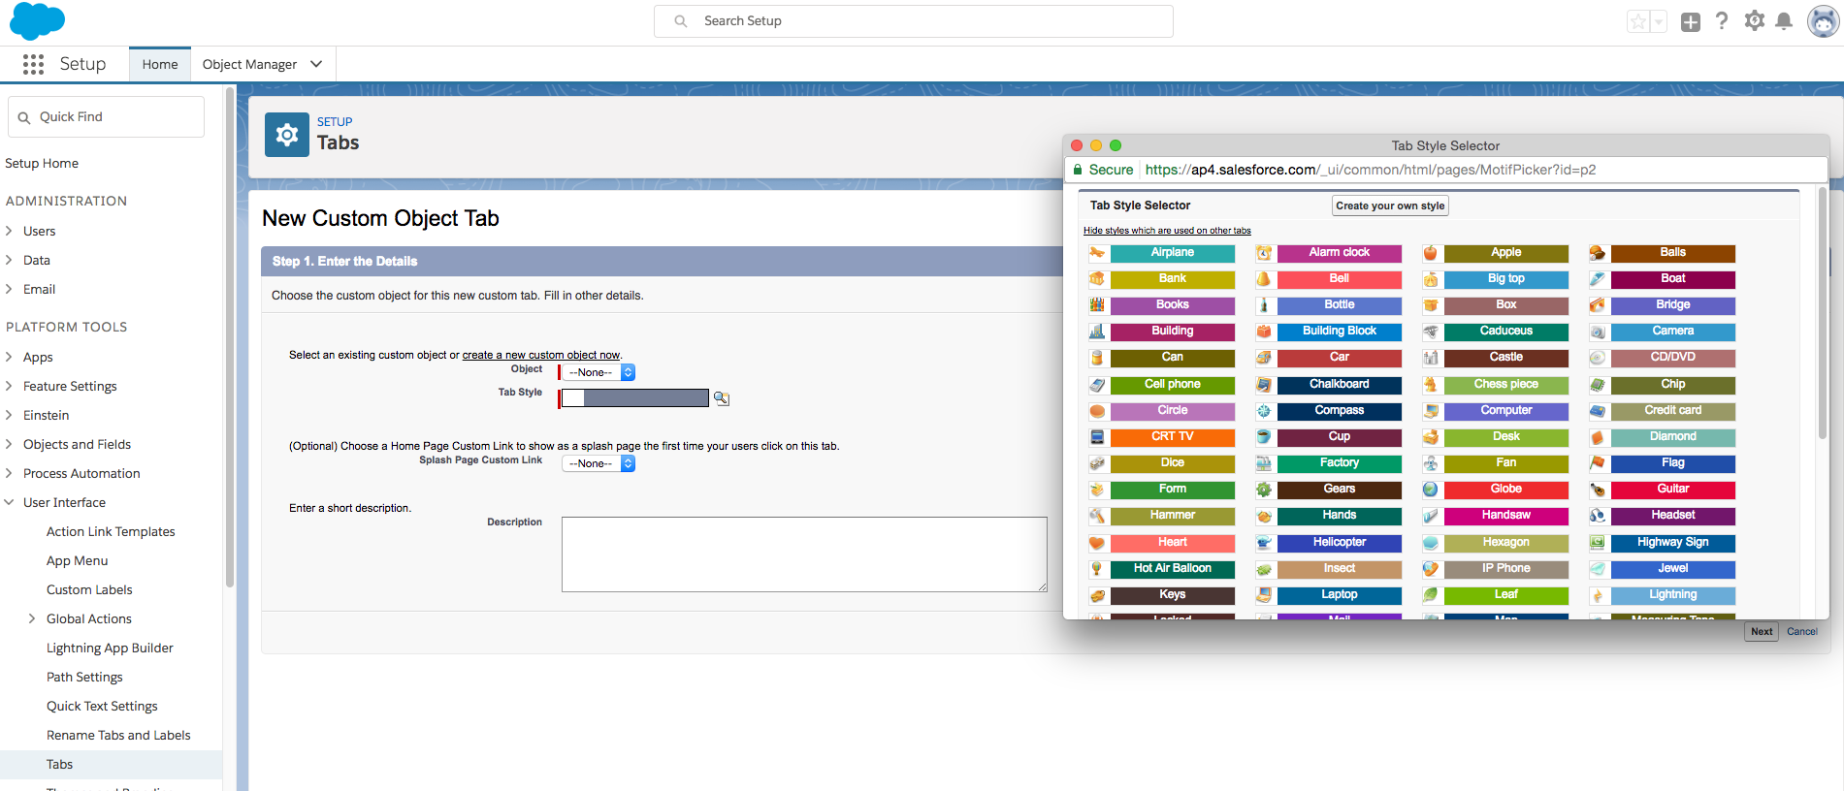Click the Alarm clock style icon
Viewport: 1844px width, 791px height.
1264,253
